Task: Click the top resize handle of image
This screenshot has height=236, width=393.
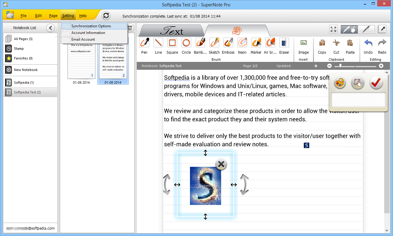Action: tap(205, 153)
